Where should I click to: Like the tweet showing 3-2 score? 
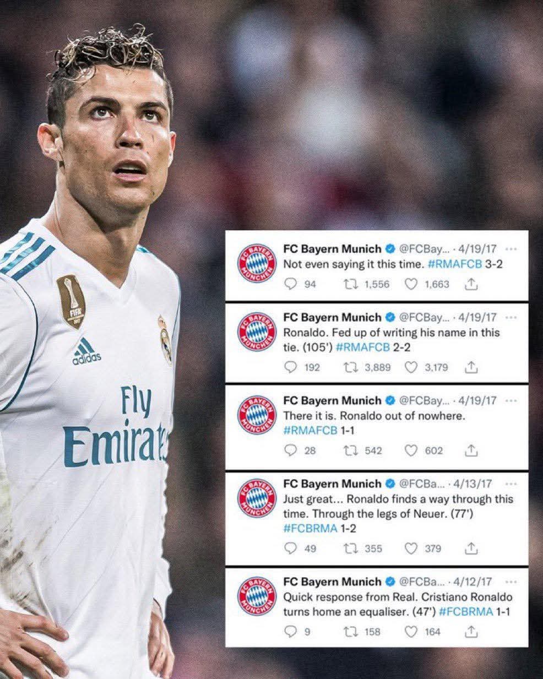[411, 284]
